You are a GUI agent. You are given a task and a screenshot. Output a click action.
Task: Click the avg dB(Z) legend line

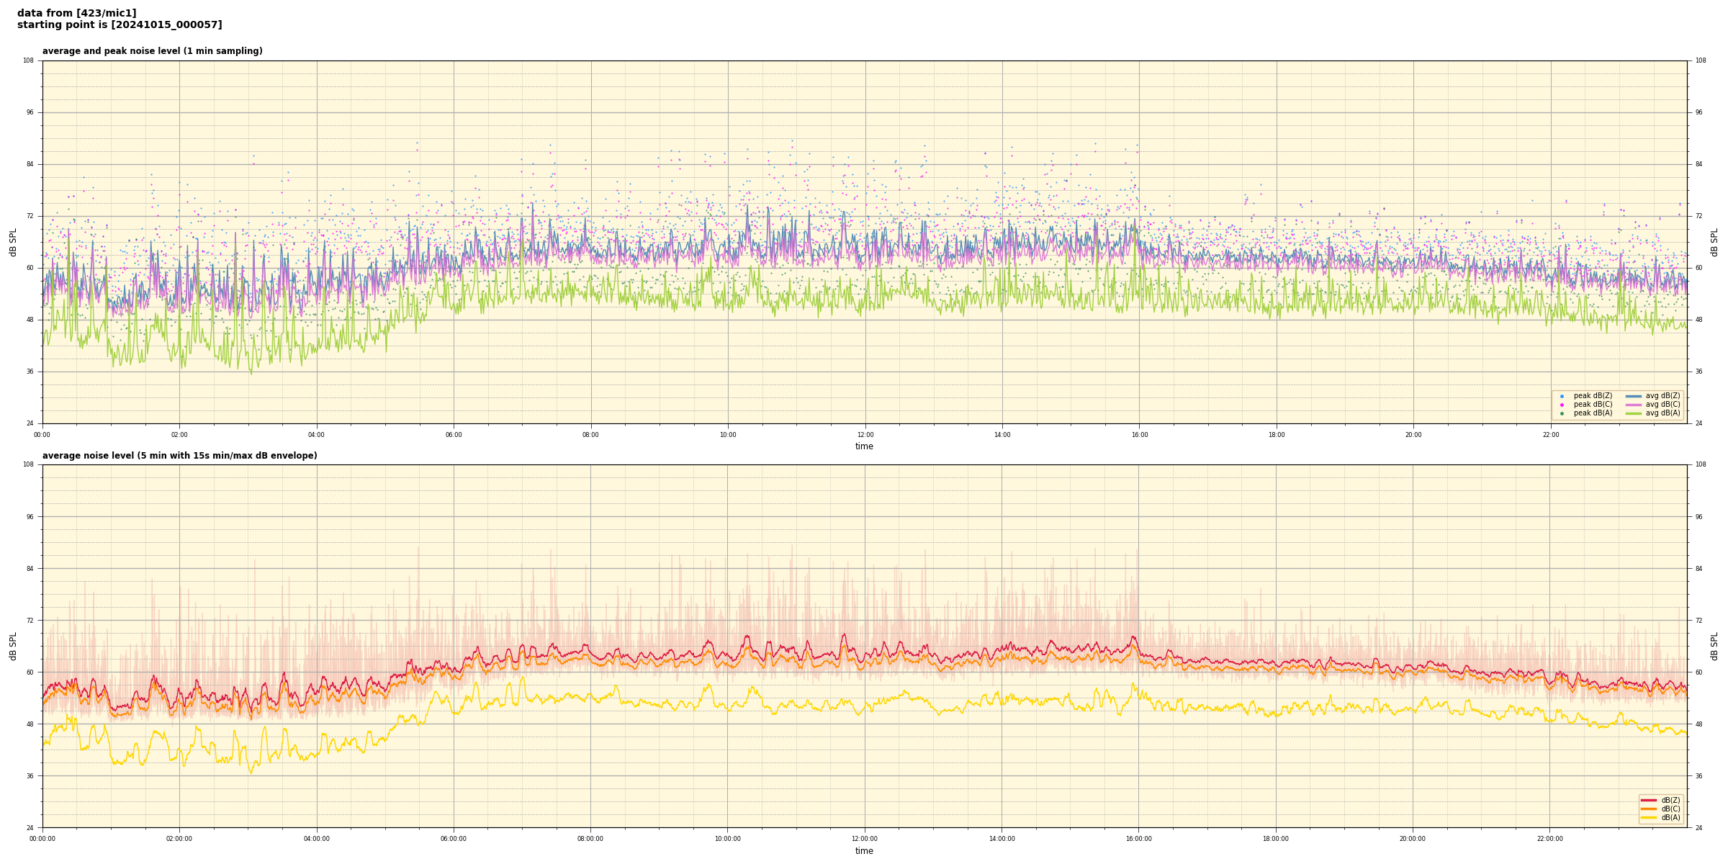[x=1634, y=396]
